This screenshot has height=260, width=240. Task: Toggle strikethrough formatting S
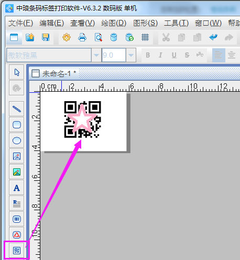tap(187, 55)
